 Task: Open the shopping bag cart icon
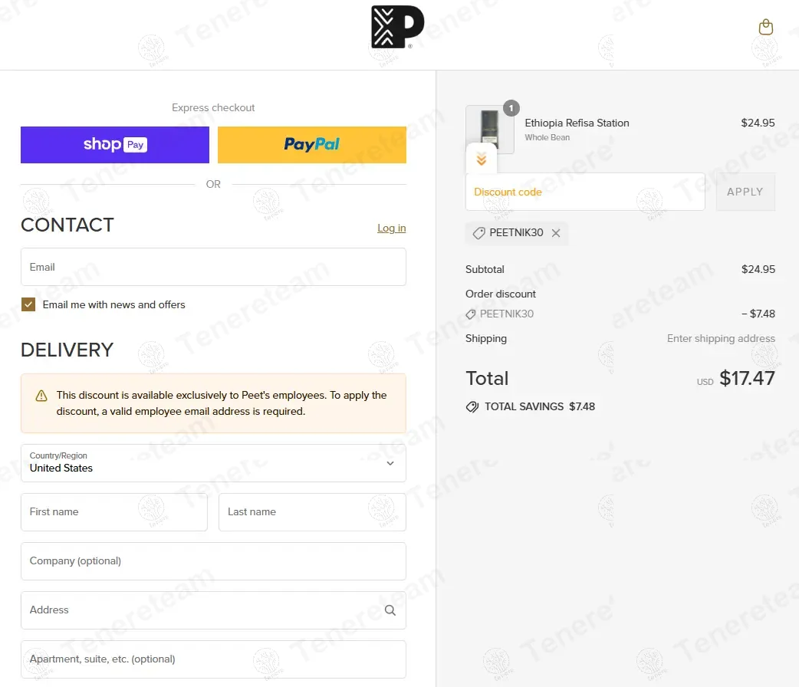765,28
